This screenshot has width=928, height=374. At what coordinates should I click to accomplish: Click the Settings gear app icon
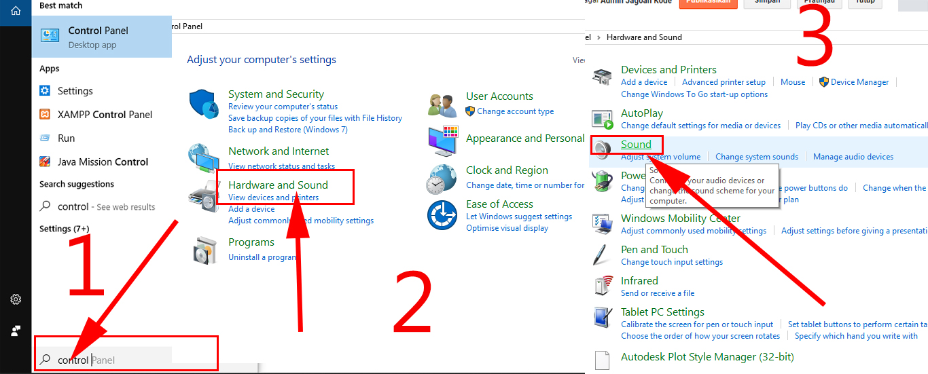coord(45,91)
